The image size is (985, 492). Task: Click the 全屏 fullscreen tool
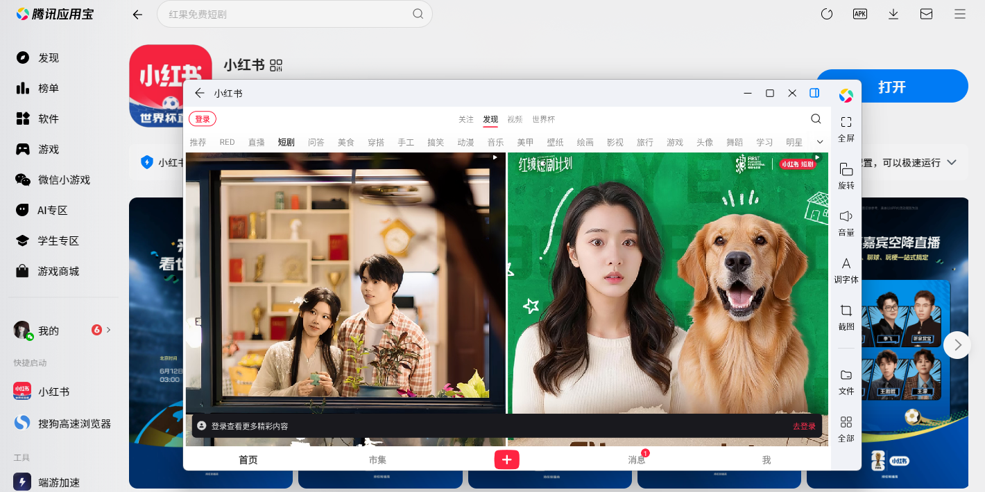846,129
